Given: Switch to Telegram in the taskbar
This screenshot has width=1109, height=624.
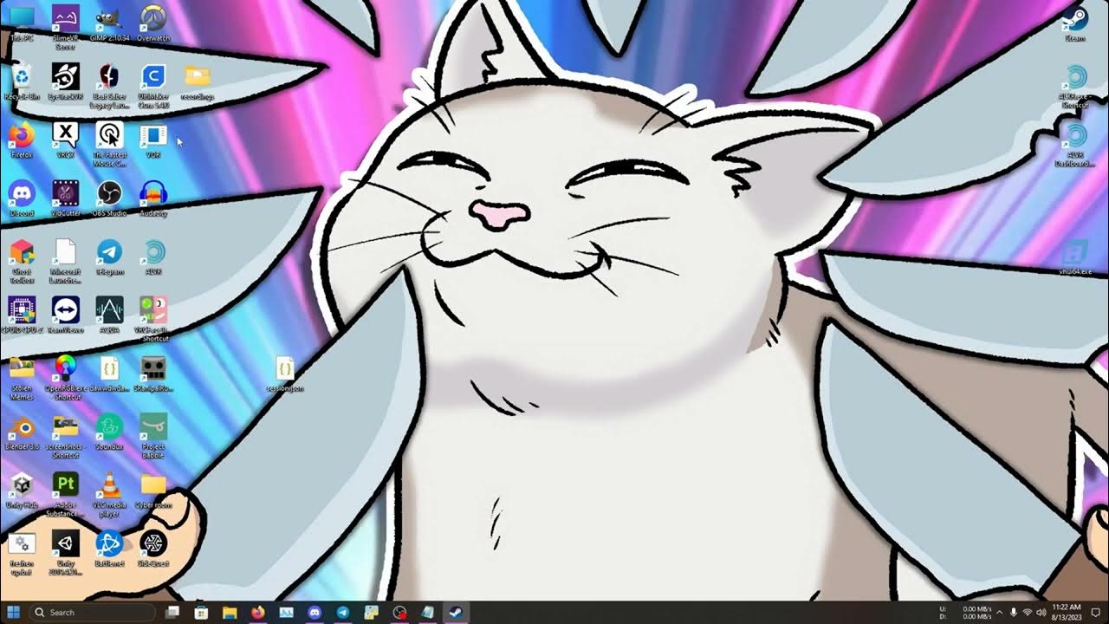Looking at the screenshot, I should [342, 612].
